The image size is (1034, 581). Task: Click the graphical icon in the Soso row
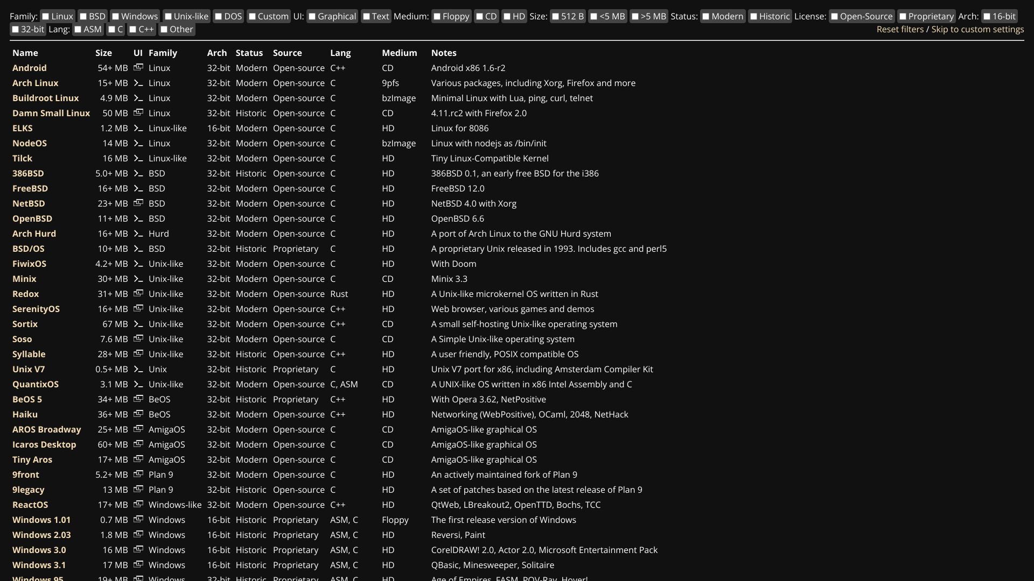click(138, 339)
